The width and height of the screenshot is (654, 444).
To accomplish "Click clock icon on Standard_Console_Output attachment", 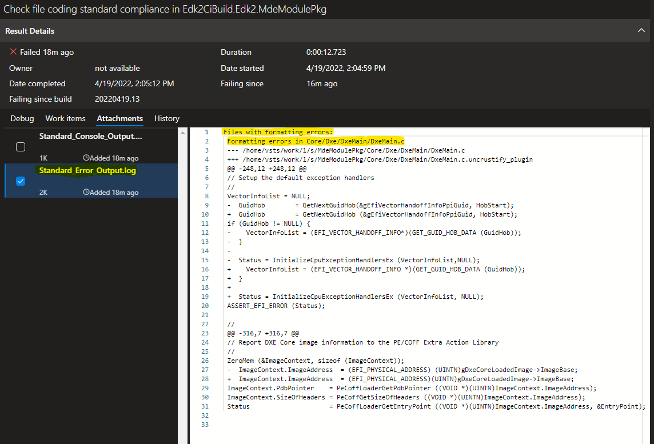I will pos(86,158).
